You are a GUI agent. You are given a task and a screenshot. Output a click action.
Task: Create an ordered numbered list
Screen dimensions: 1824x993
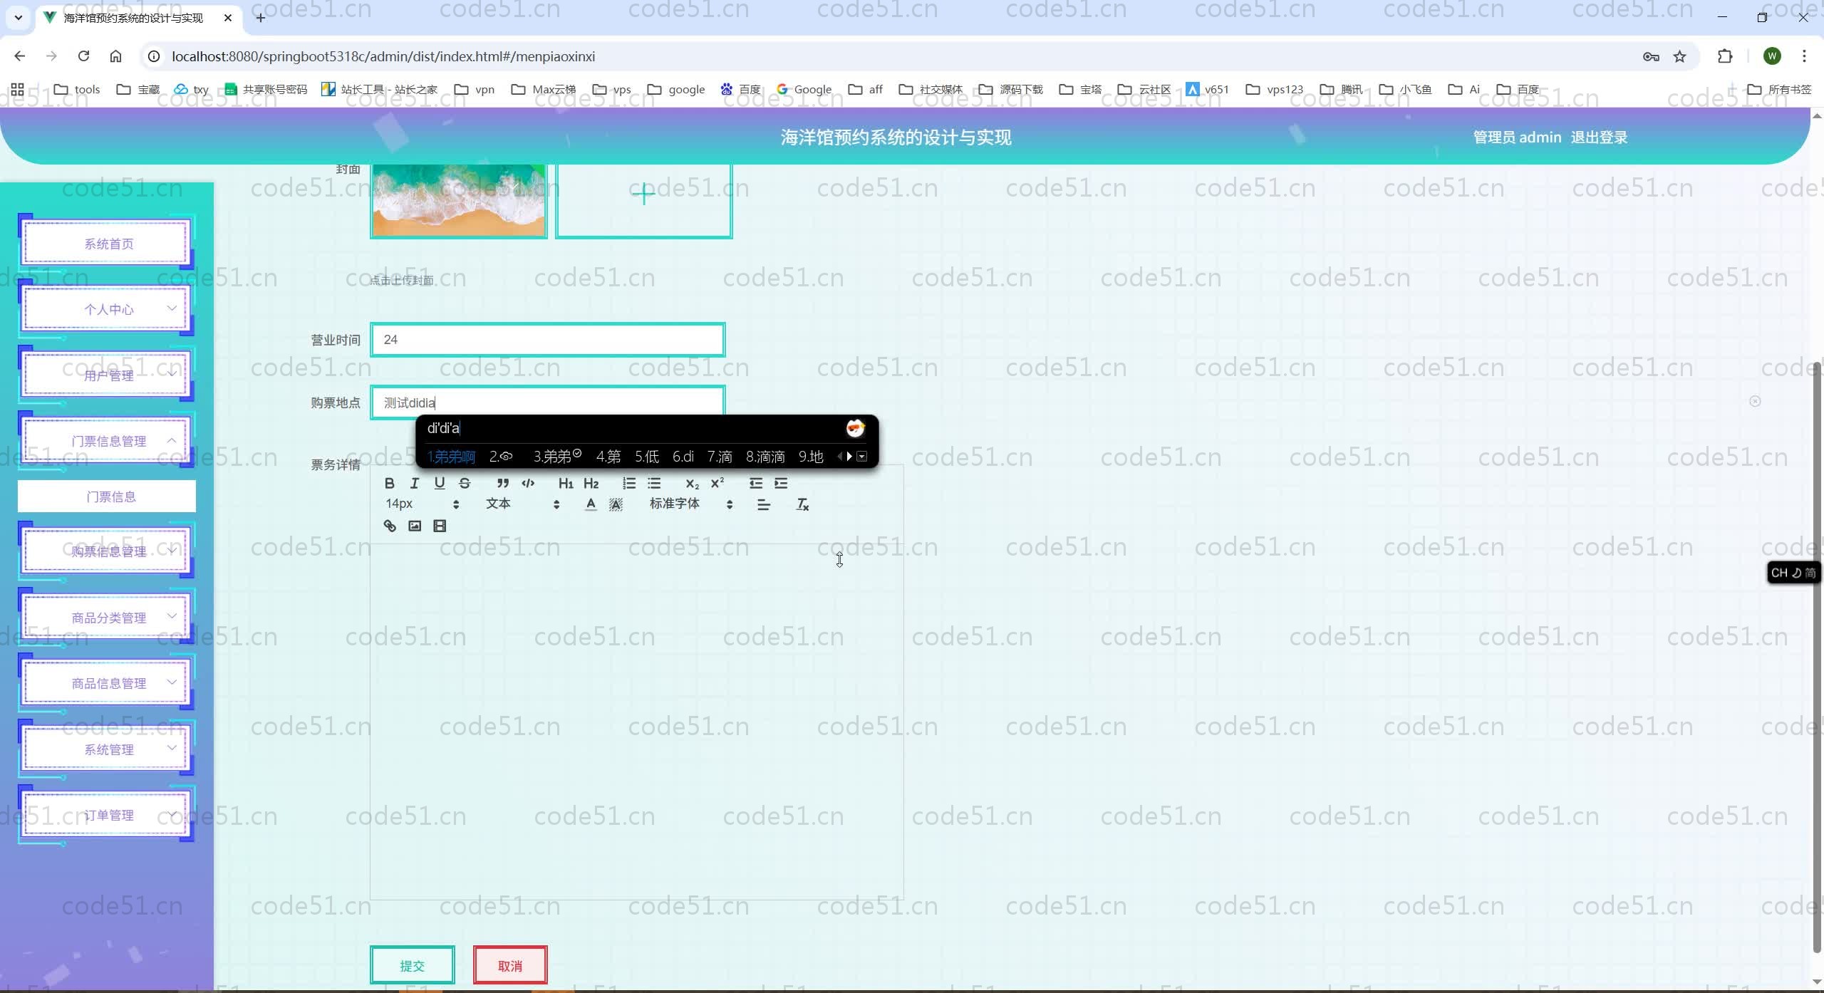[x=628, y=483]
